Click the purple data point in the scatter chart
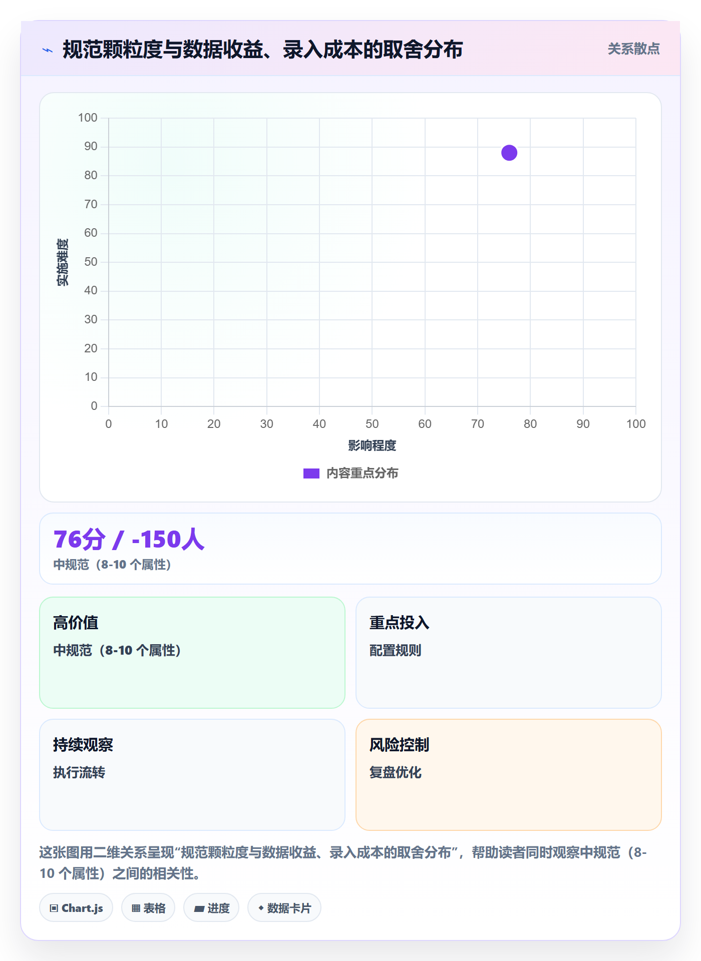This screenshot has height=961, width=701. tap(509, 153)
